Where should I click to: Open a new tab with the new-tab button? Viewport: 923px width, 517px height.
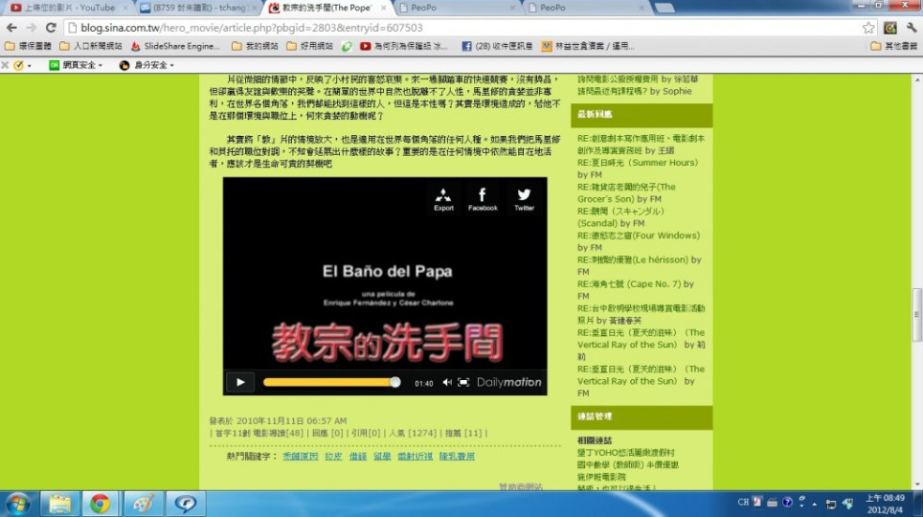coord(664,8)
